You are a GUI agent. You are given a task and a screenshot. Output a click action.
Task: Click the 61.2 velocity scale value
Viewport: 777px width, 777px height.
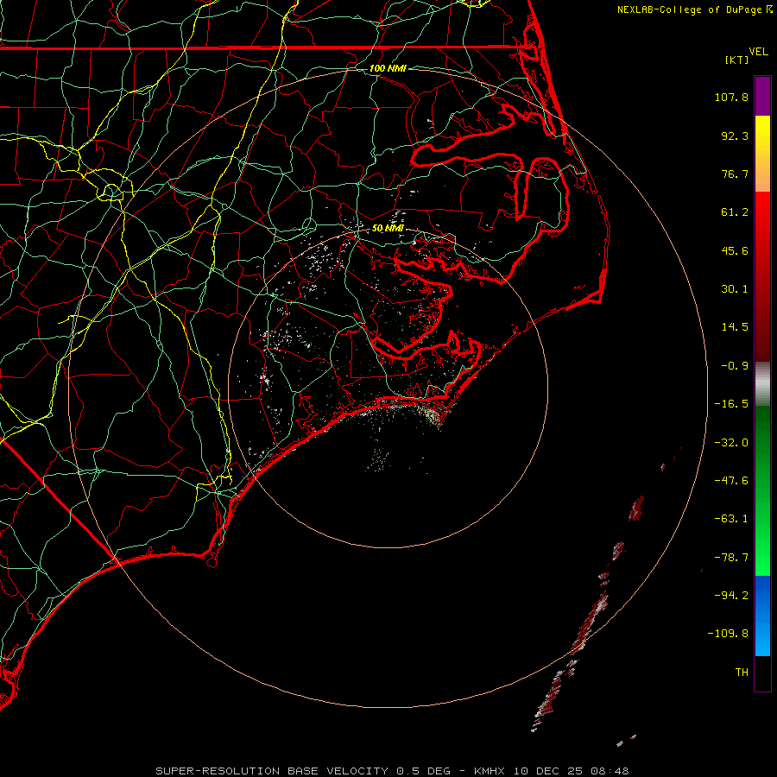point(735,212)
